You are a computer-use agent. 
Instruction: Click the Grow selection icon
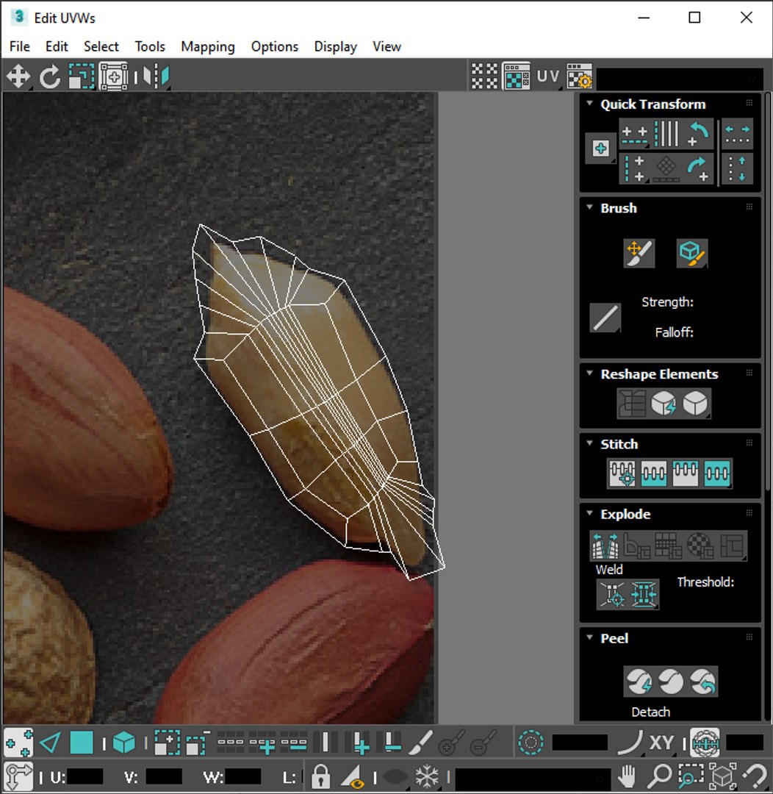coord(167,743)
